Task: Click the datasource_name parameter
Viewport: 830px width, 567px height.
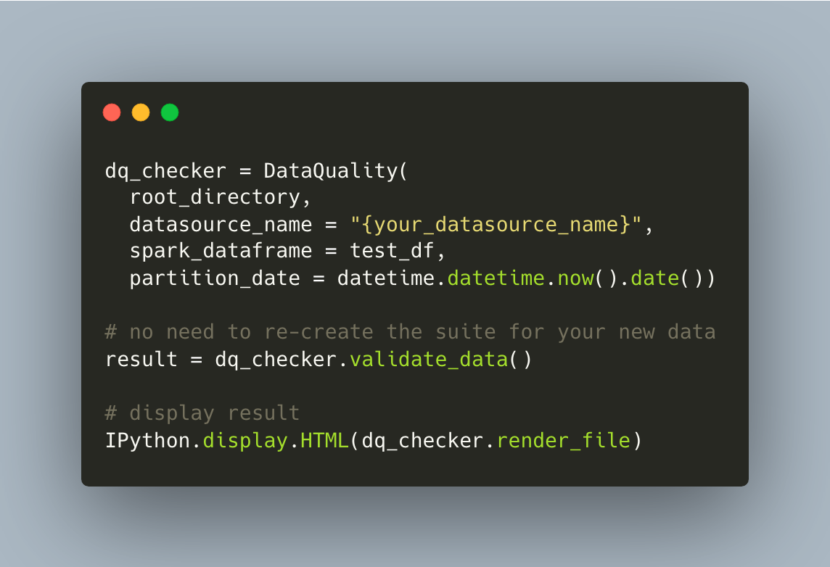Action: [x=221, y=225]
